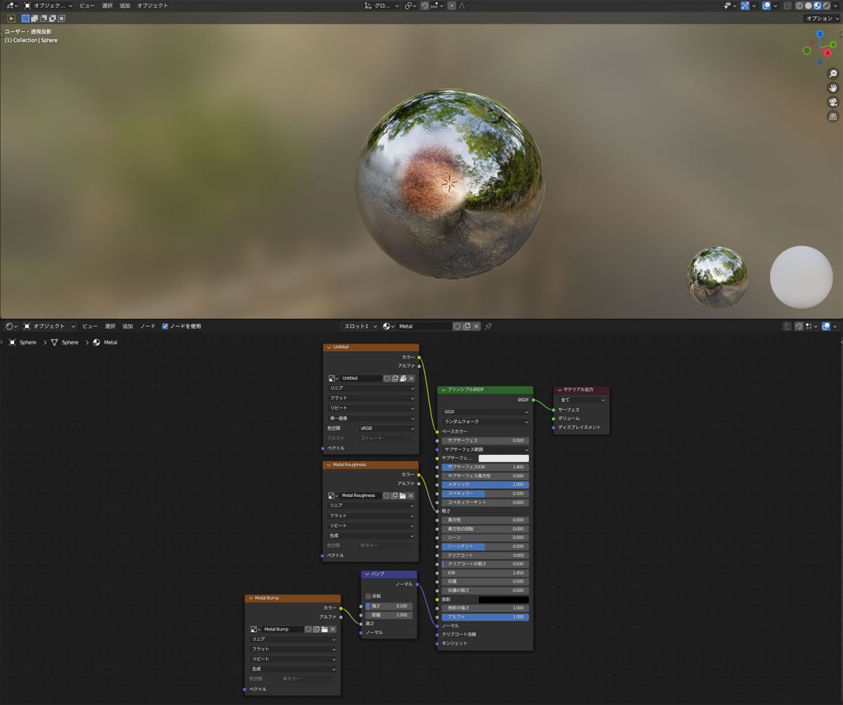Viewport: 843px width, 705px height.
Task: Enable the ノードを使用 checkbox
Action: click(165, 326)
